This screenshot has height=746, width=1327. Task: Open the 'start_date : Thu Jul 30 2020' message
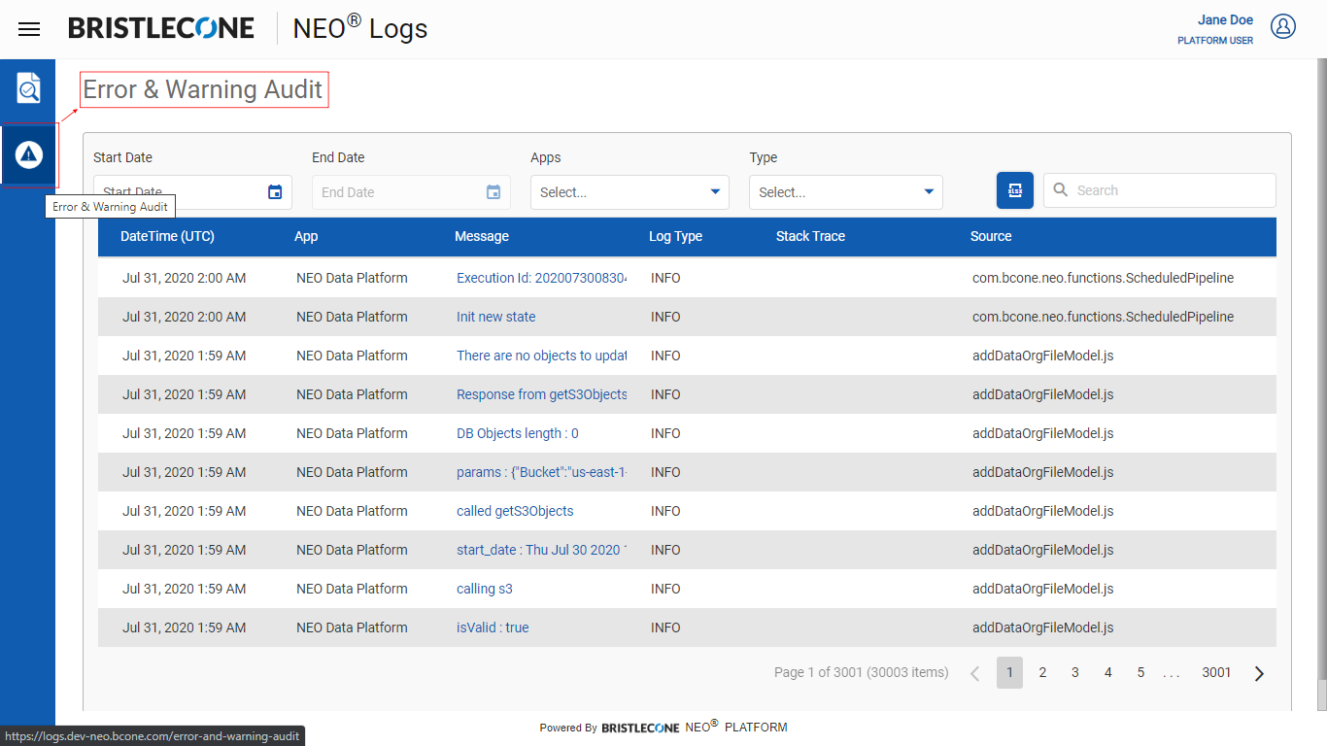[x=541, y=550]
